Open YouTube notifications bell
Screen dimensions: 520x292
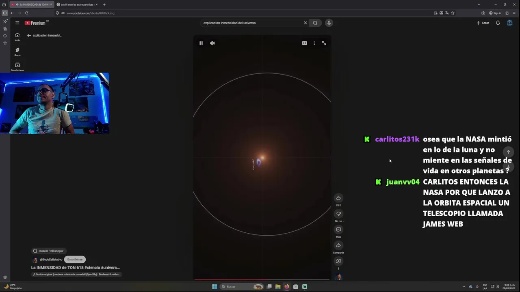click(x=498, y=23)
